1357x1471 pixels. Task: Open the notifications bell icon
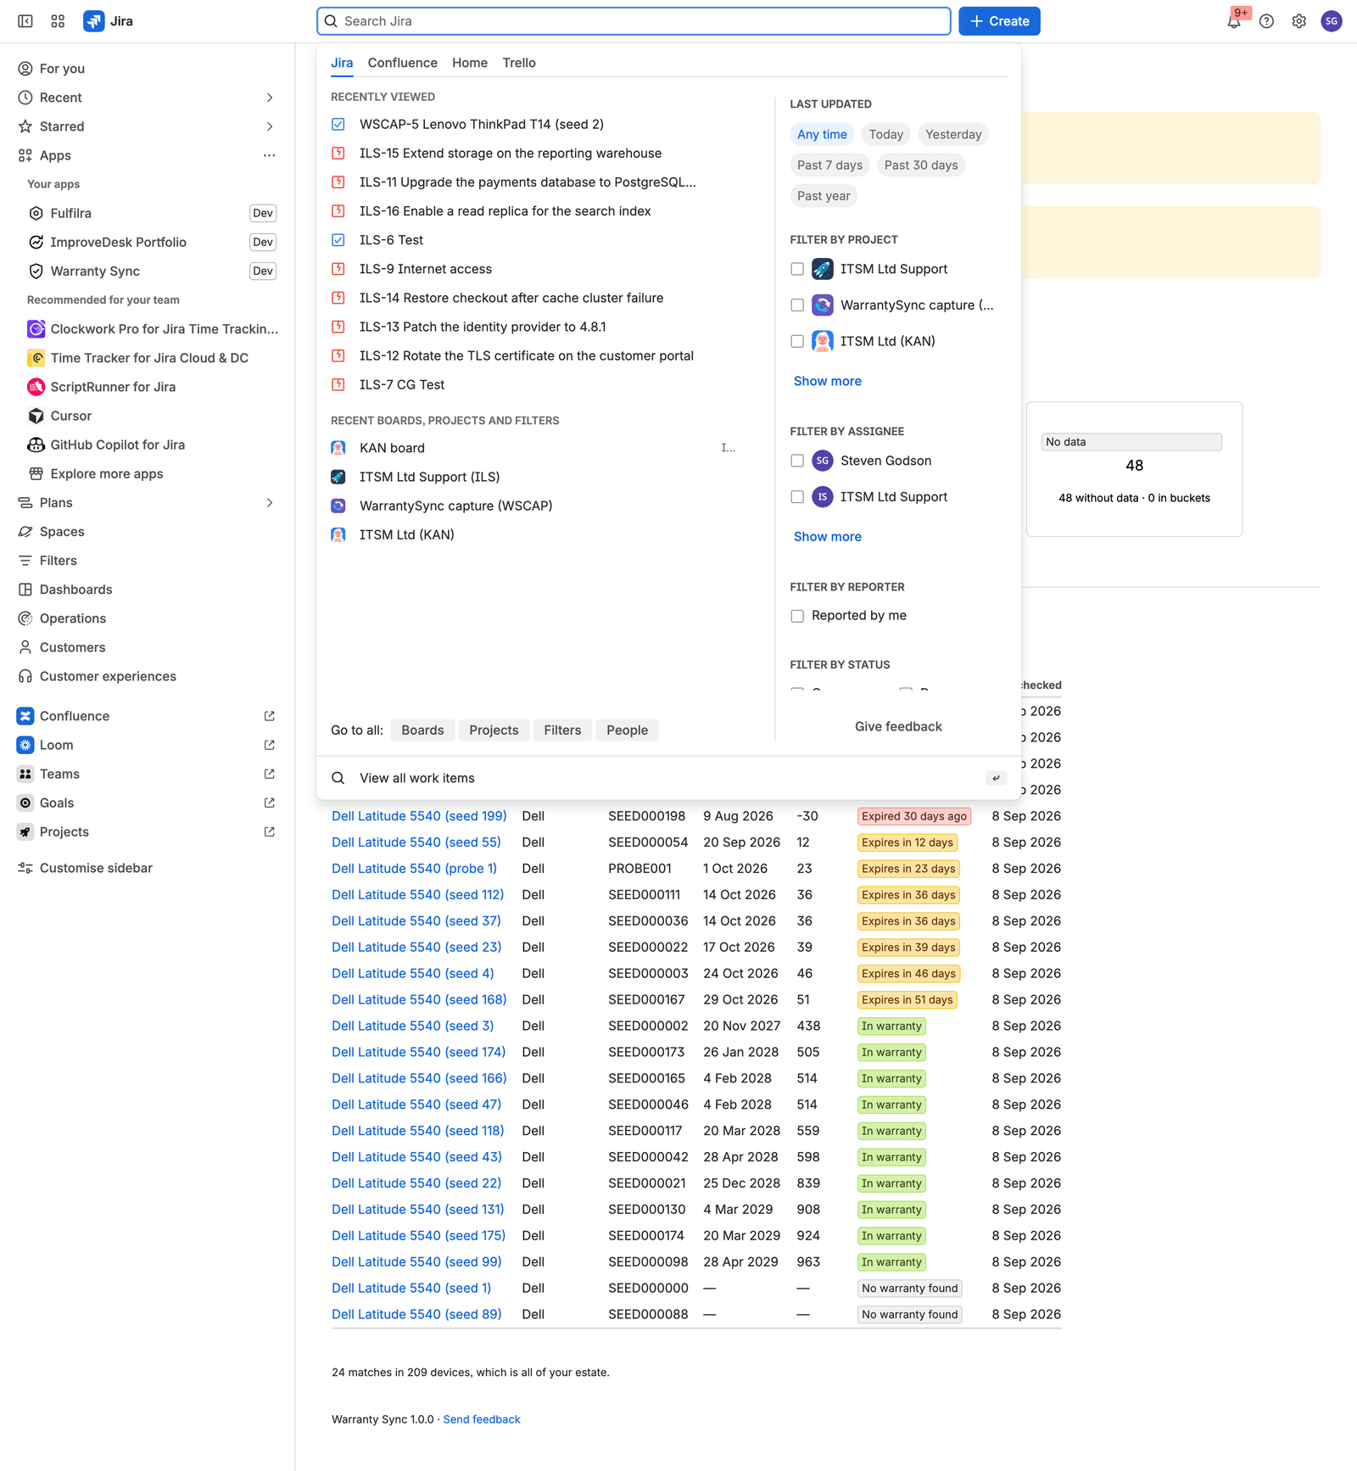click(1234, 21)
